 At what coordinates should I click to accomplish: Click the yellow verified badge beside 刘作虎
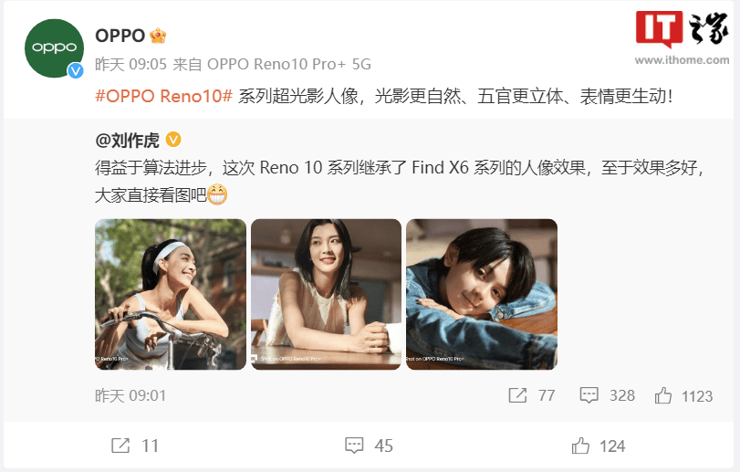[173, 140]
